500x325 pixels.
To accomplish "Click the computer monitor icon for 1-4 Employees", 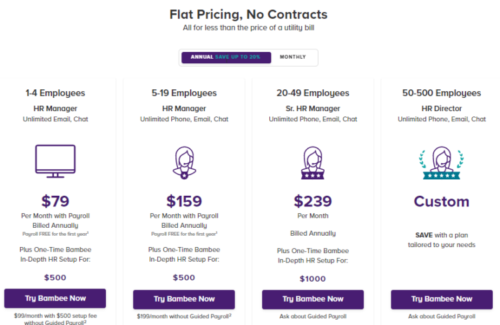I will click(55, 161).
